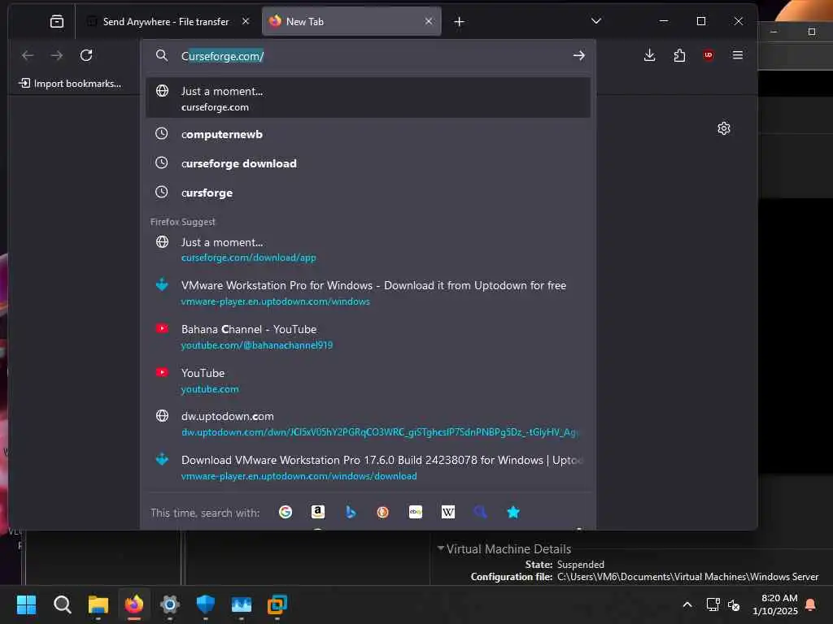This screenshot has height=624, width=833.
Task: Open Download VMware Workstation Pro 17.6.0 suggestion
Action: (x=368, y=467)
